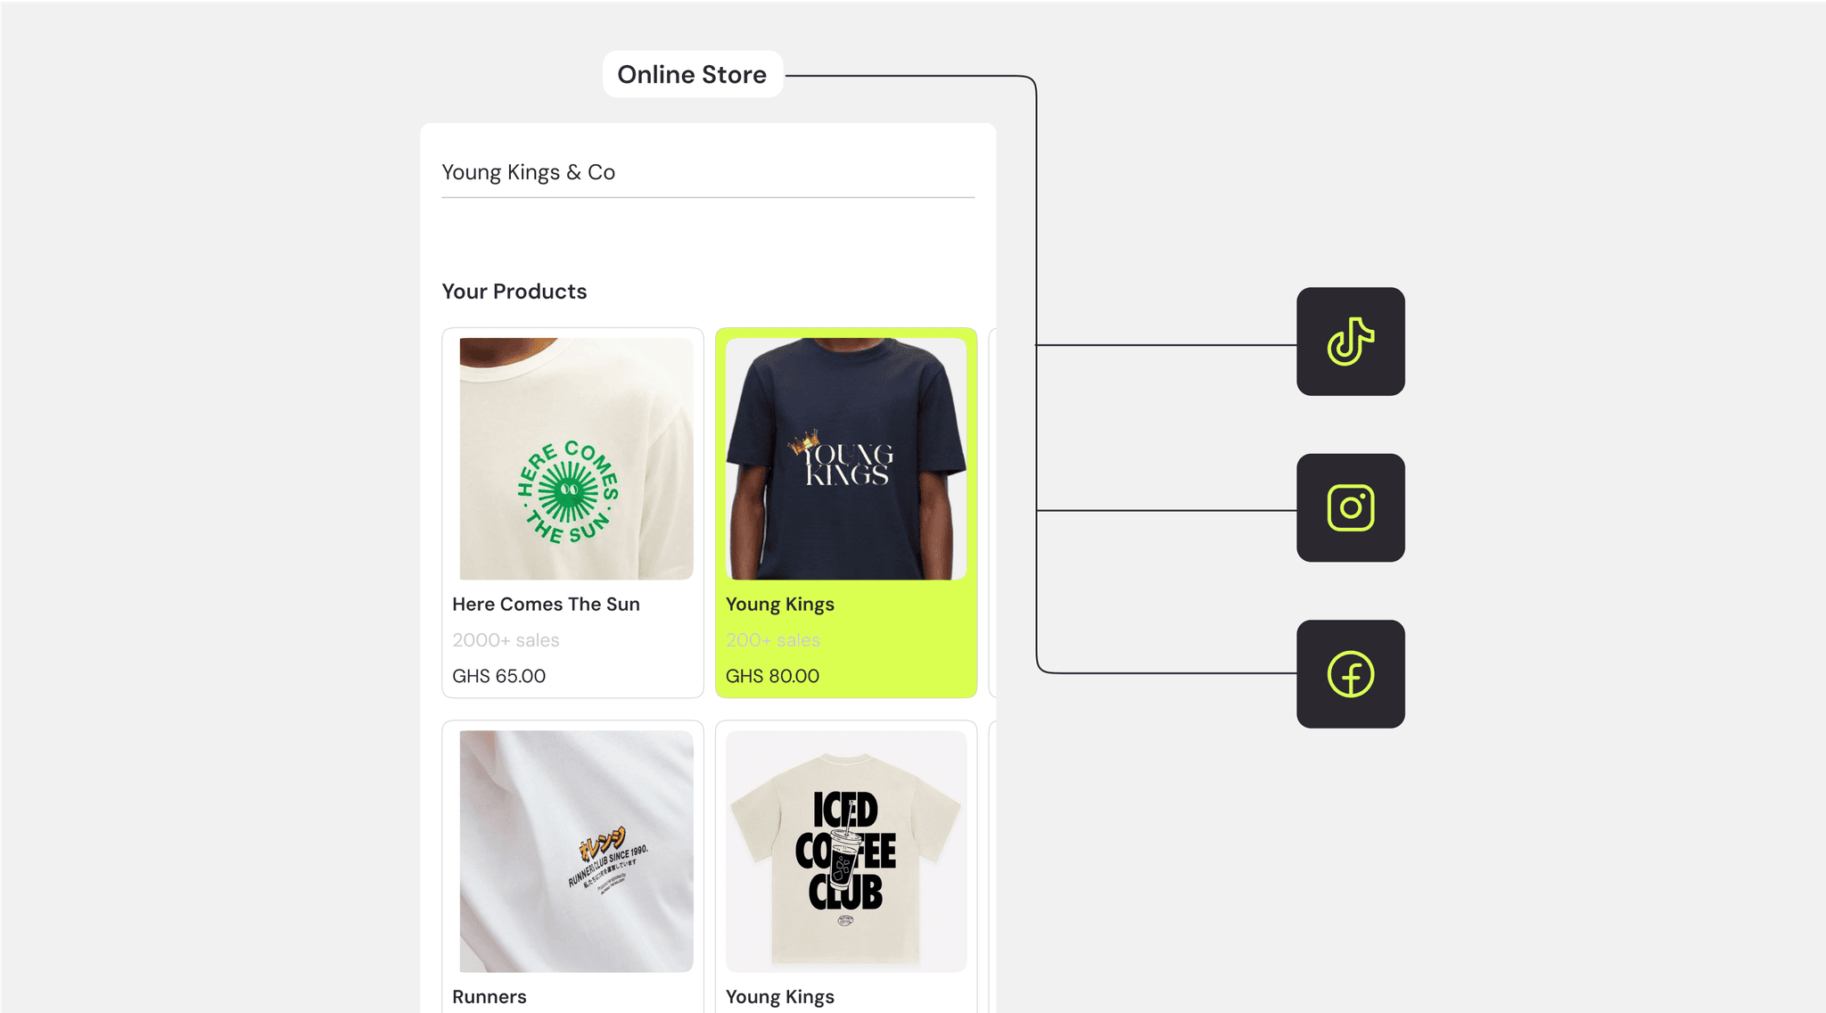Open the Here Comes The Sun shirt thumbnail
This screenshot has height=1013, width=1826.
(576, 458)
